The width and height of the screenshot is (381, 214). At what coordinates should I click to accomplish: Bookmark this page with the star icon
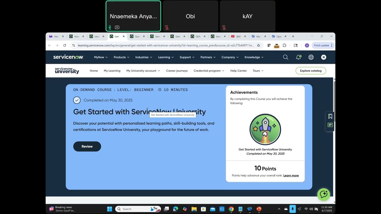[x=258, y=45]
